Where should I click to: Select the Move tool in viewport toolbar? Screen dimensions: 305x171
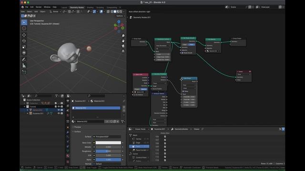click(24, 35)
